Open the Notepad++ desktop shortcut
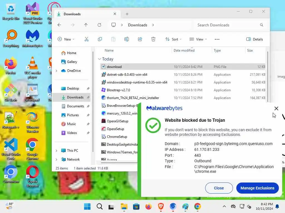The image size is (285, 213). click(11, 120)
